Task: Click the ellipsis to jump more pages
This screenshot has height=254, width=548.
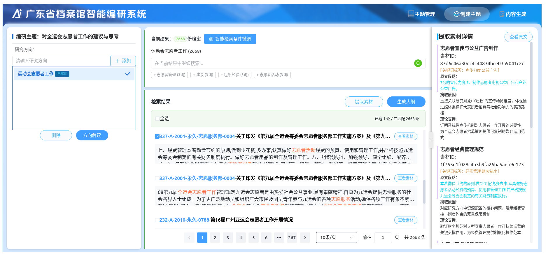Action: (x=279, y=237)
